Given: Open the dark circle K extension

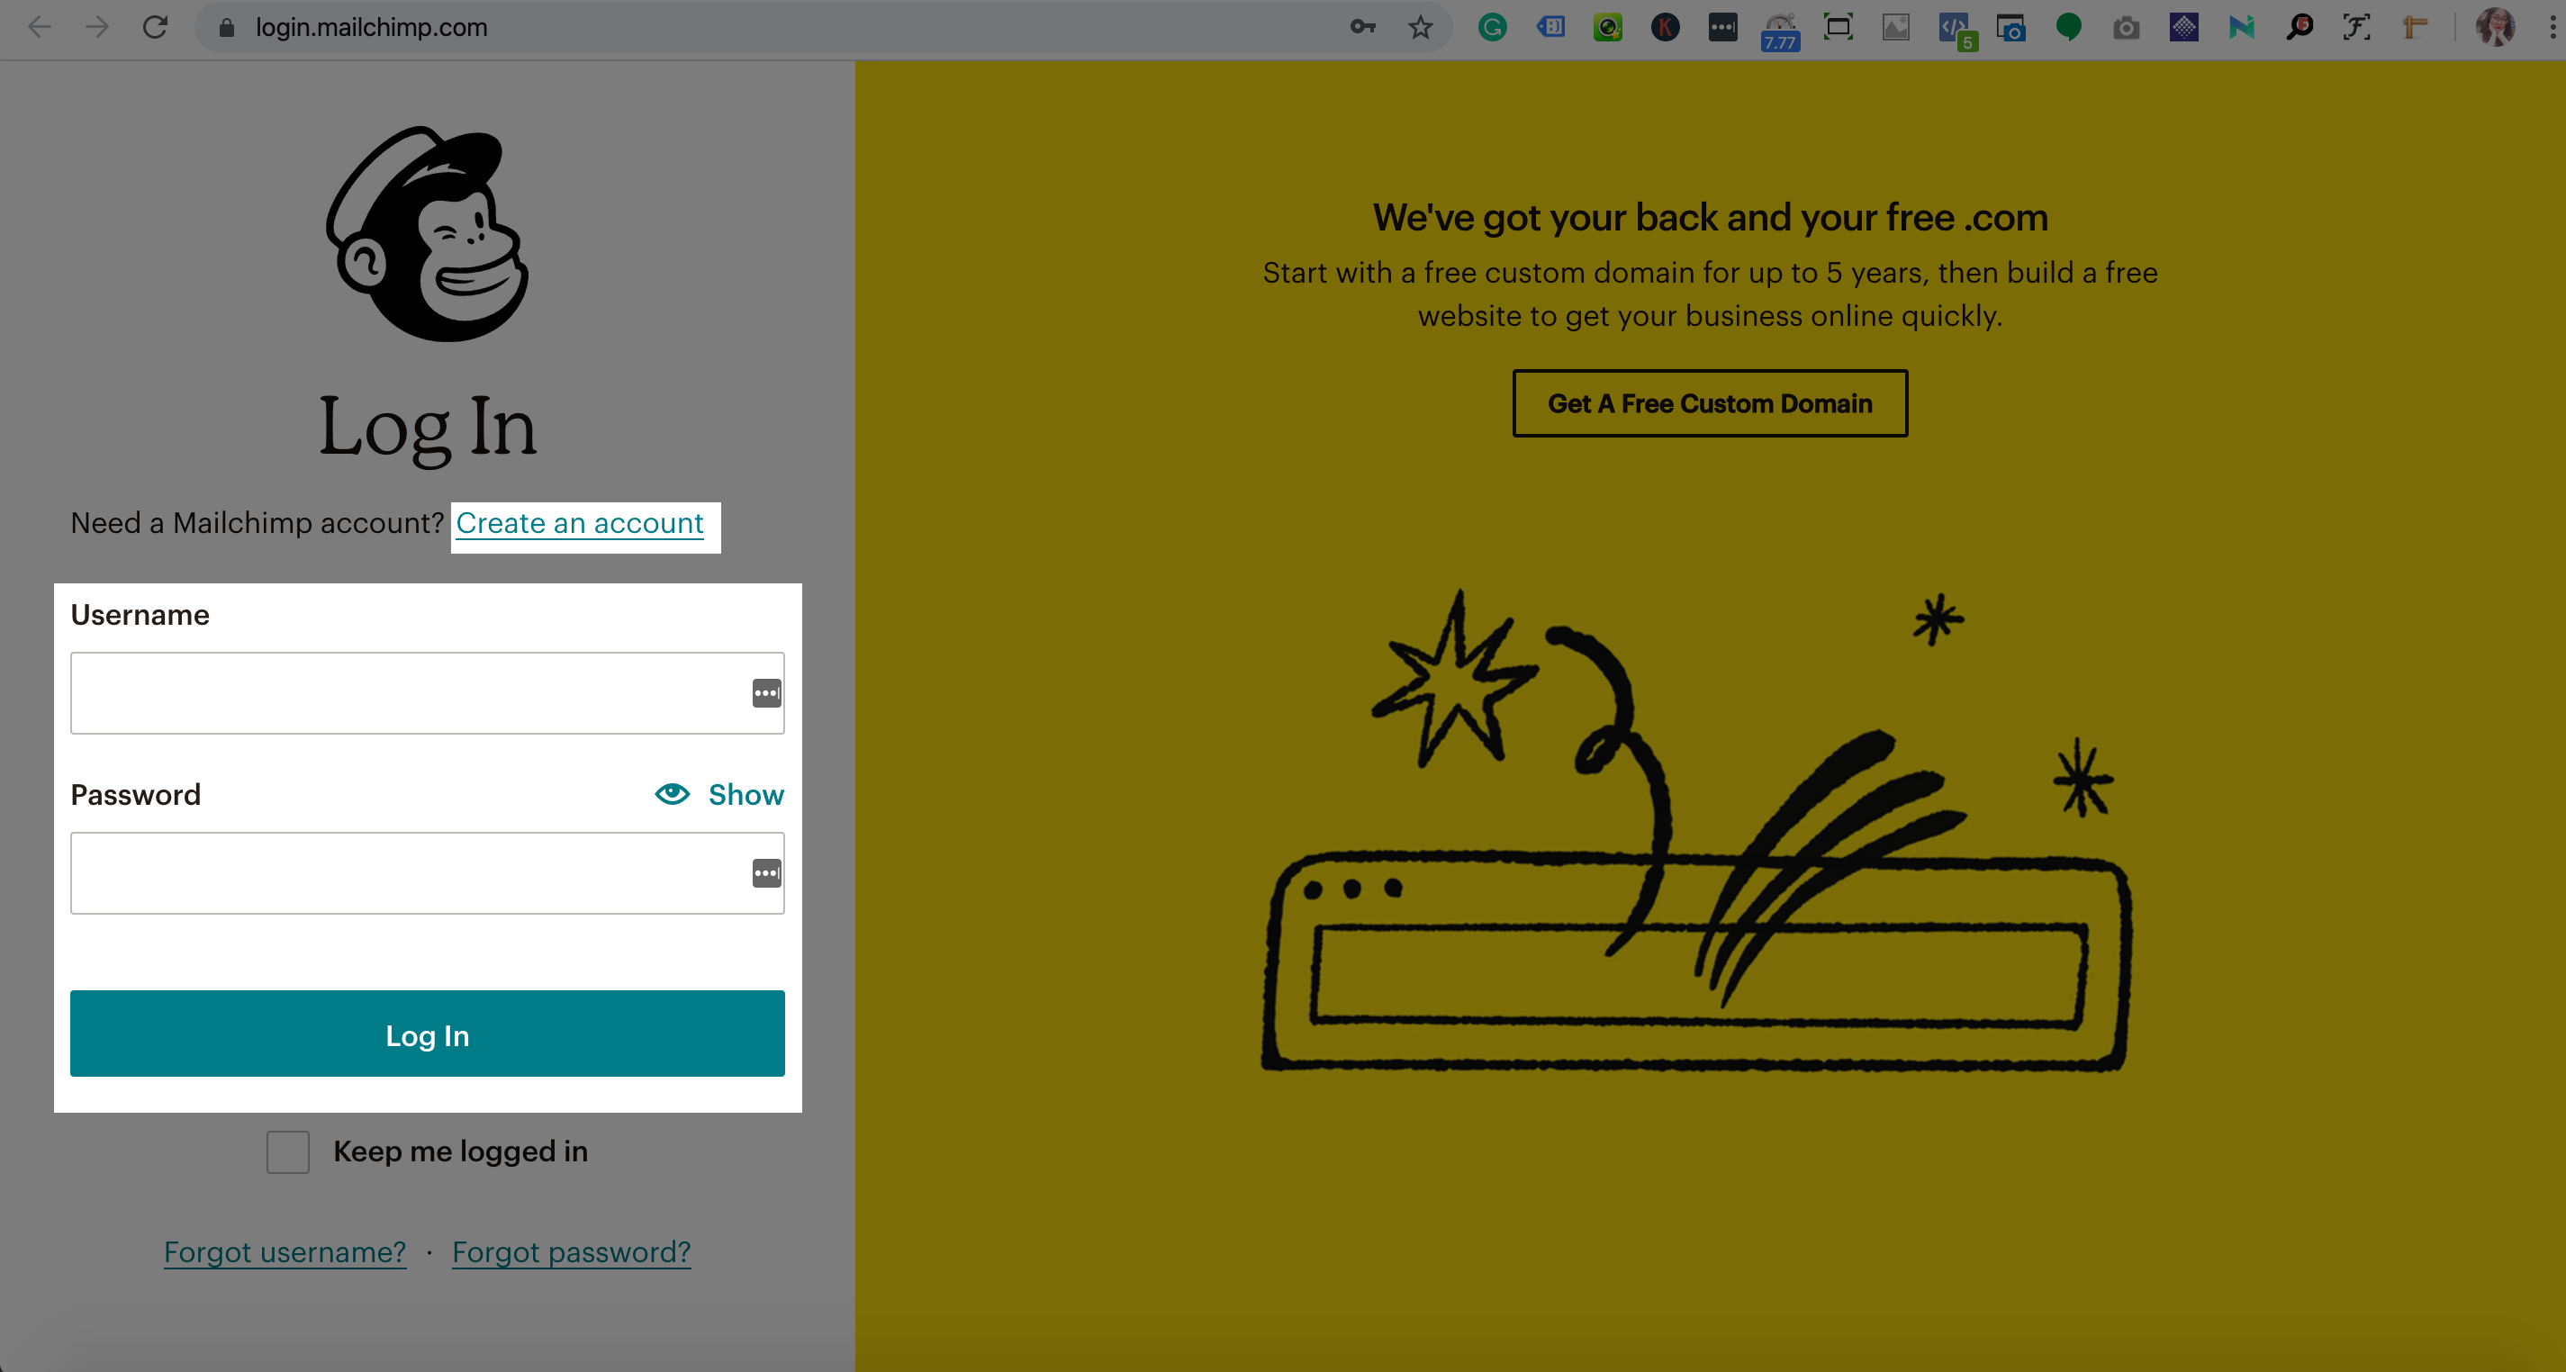Looking at the screenshot, I should (x=1666, y=27).
